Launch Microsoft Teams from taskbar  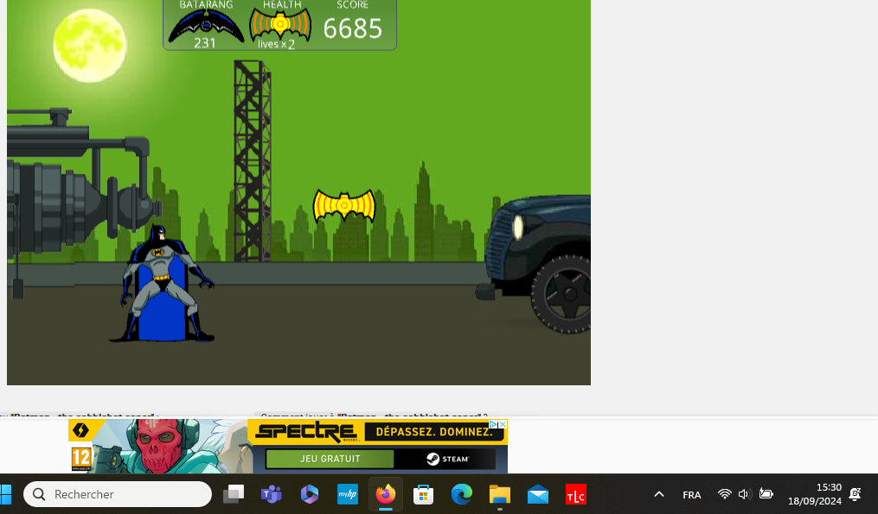272,494
